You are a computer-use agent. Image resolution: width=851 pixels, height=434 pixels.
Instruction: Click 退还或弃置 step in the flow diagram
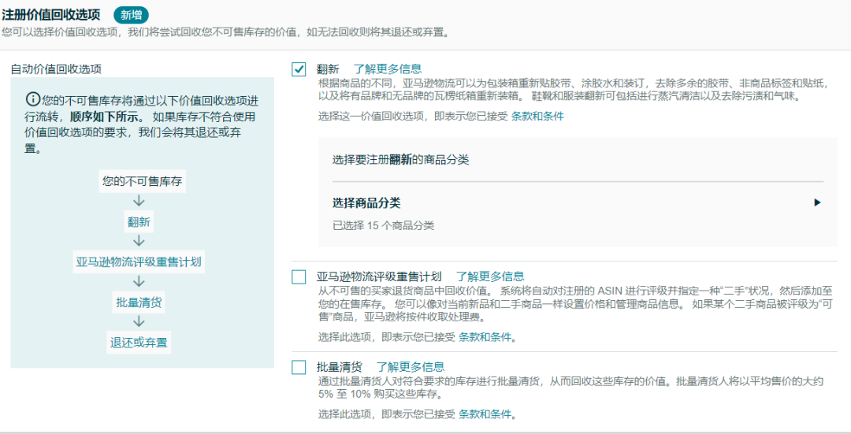(x=139, y=343)
